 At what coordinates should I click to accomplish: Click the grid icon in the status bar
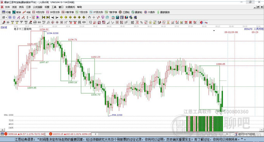[x=2, y=134]
